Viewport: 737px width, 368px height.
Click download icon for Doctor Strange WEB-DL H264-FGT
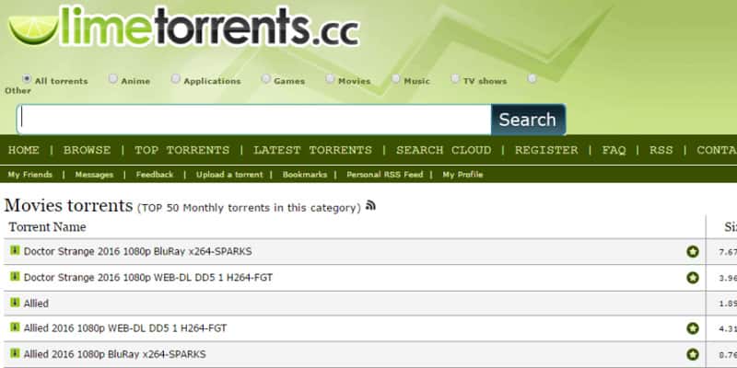[x=15, y=276]
